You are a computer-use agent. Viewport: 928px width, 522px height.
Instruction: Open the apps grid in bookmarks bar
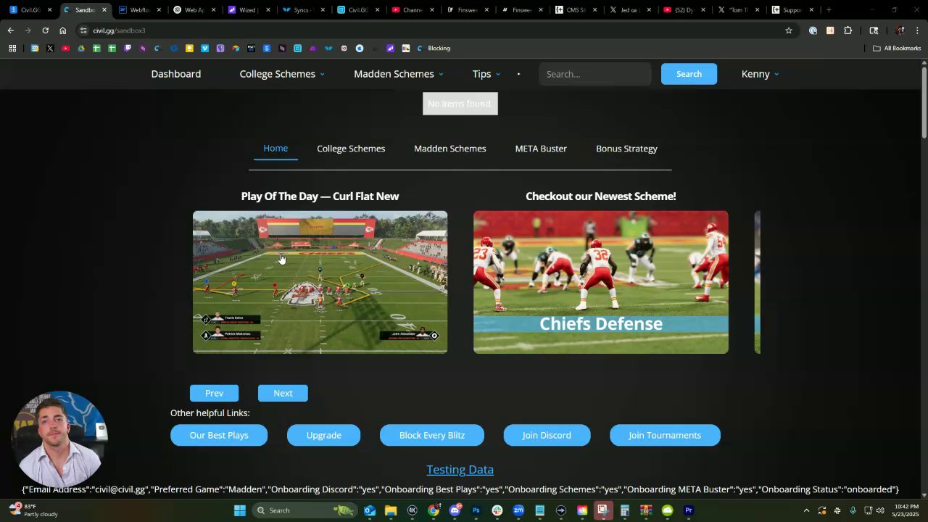(12, 48)
